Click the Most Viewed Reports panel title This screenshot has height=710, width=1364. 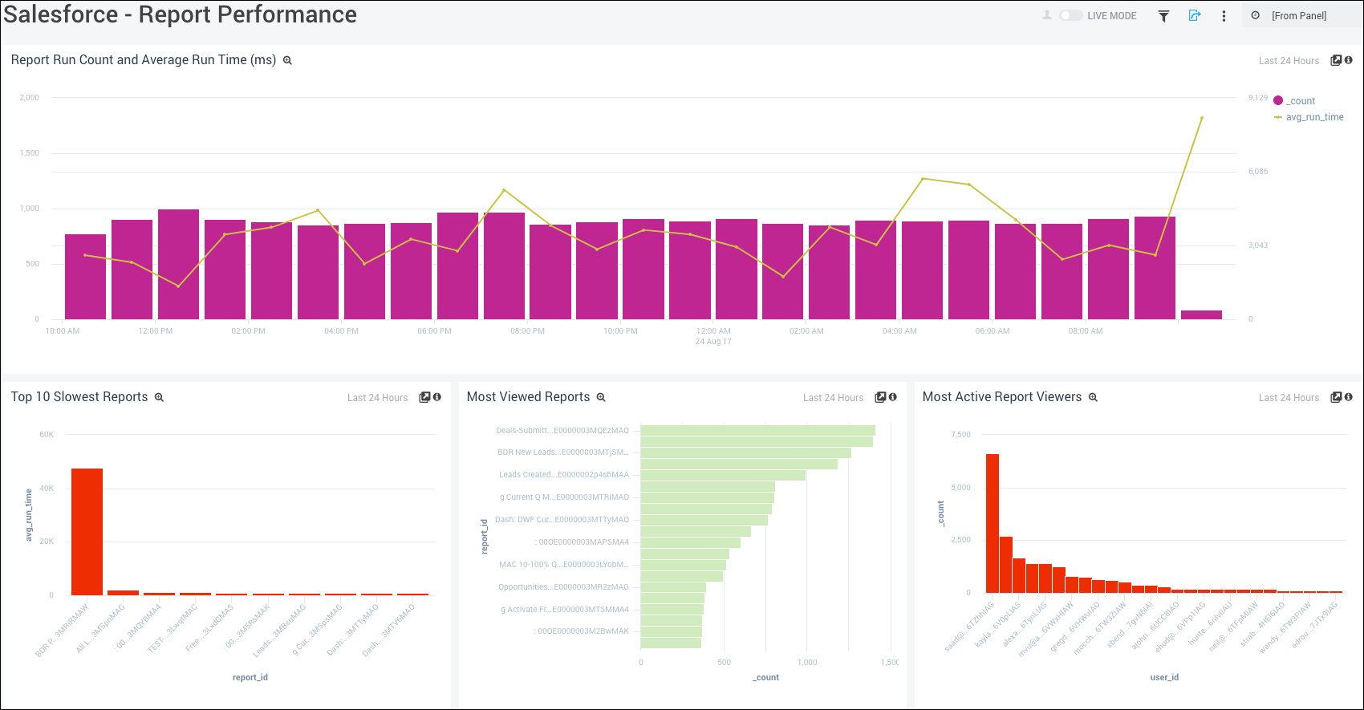(528, 397)
